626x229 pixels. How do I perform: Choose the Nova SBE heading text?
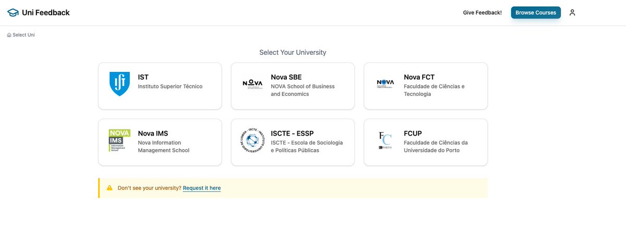(286, 77)
